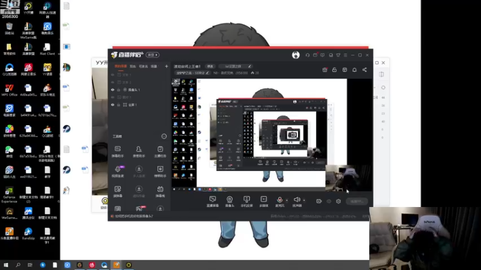Add a 多媒体 multimedia source
The image size is (481, 270).
pos(263,202)
